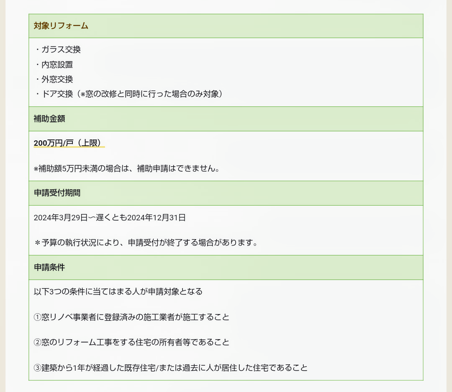The image size is (452, 392).
Task: Click the ガラス交換 list item
Action: (57, 49)
